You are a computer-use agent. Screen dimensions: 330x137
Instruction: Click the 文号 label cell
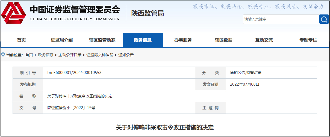pyautogui.click(x=28, y=108)
